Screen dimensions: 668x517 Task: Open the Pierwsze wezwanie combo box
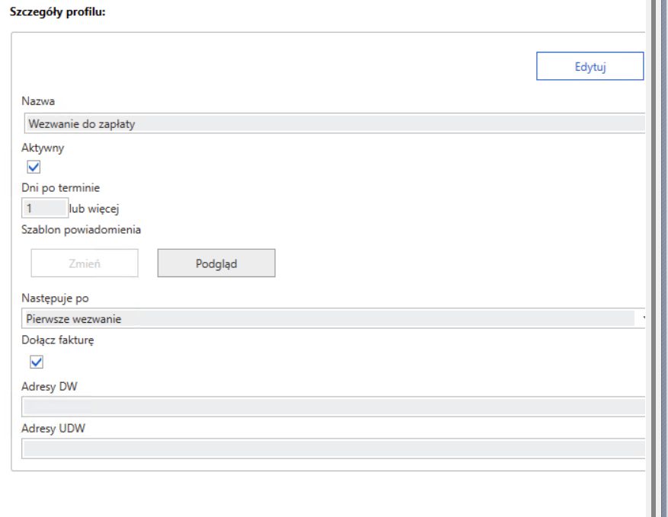[328, 319]
